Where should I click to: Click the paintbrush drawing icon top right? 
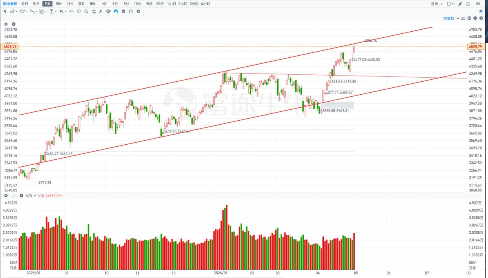point(460,4)
